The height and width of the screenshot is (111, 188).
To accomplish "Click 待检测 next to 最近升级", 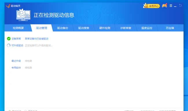I will 28,61.
